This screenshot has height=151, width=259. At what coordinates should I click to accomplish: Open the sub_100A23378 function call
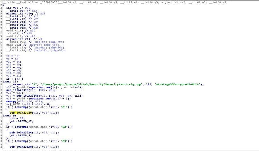pos(17,90)
